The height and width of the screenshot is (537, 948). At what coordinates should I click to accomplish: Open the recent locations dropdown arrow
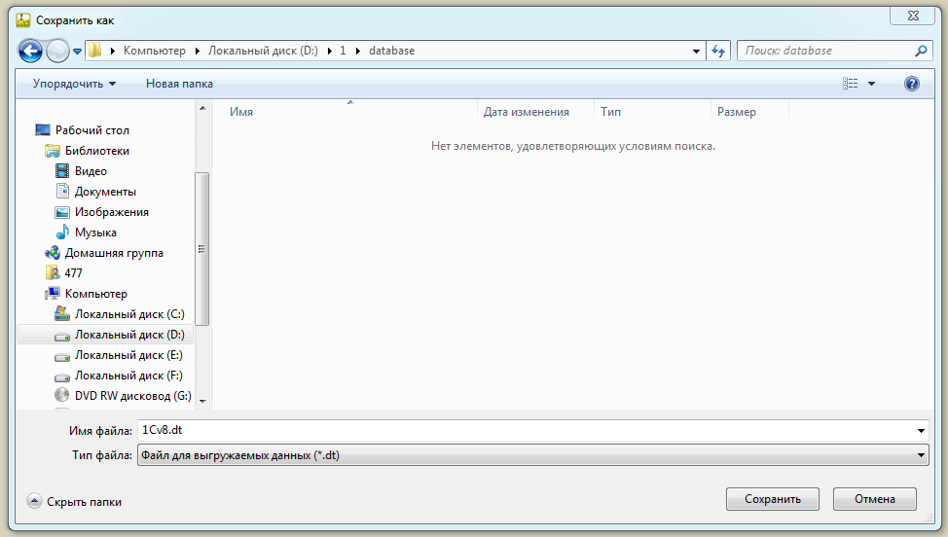[78, 52]
